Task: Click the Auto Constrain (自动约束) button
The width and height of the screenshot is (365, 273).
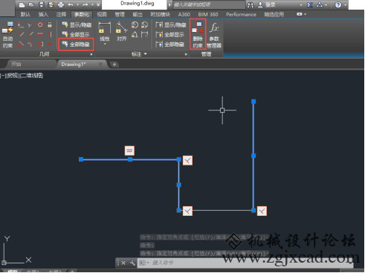Action: 7,34
